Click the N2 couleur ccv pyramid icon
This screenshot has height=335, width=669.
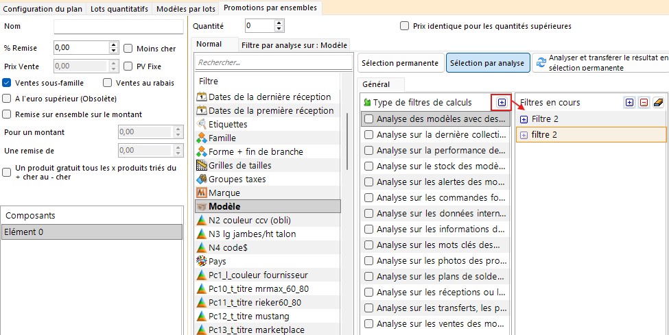pos(201,221)
